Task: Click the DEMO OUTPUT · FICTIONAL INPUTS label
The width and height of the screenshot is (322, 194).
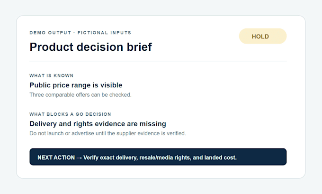Action: coord(80,33)
